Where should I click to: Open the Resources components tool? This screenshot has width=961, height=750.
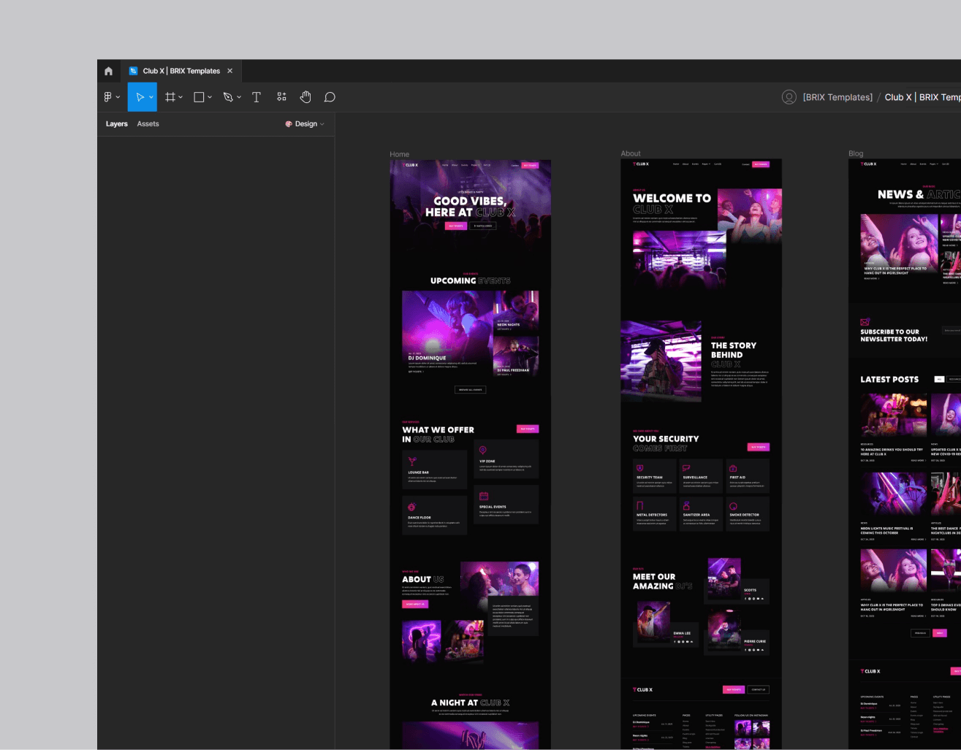point(281,97)
